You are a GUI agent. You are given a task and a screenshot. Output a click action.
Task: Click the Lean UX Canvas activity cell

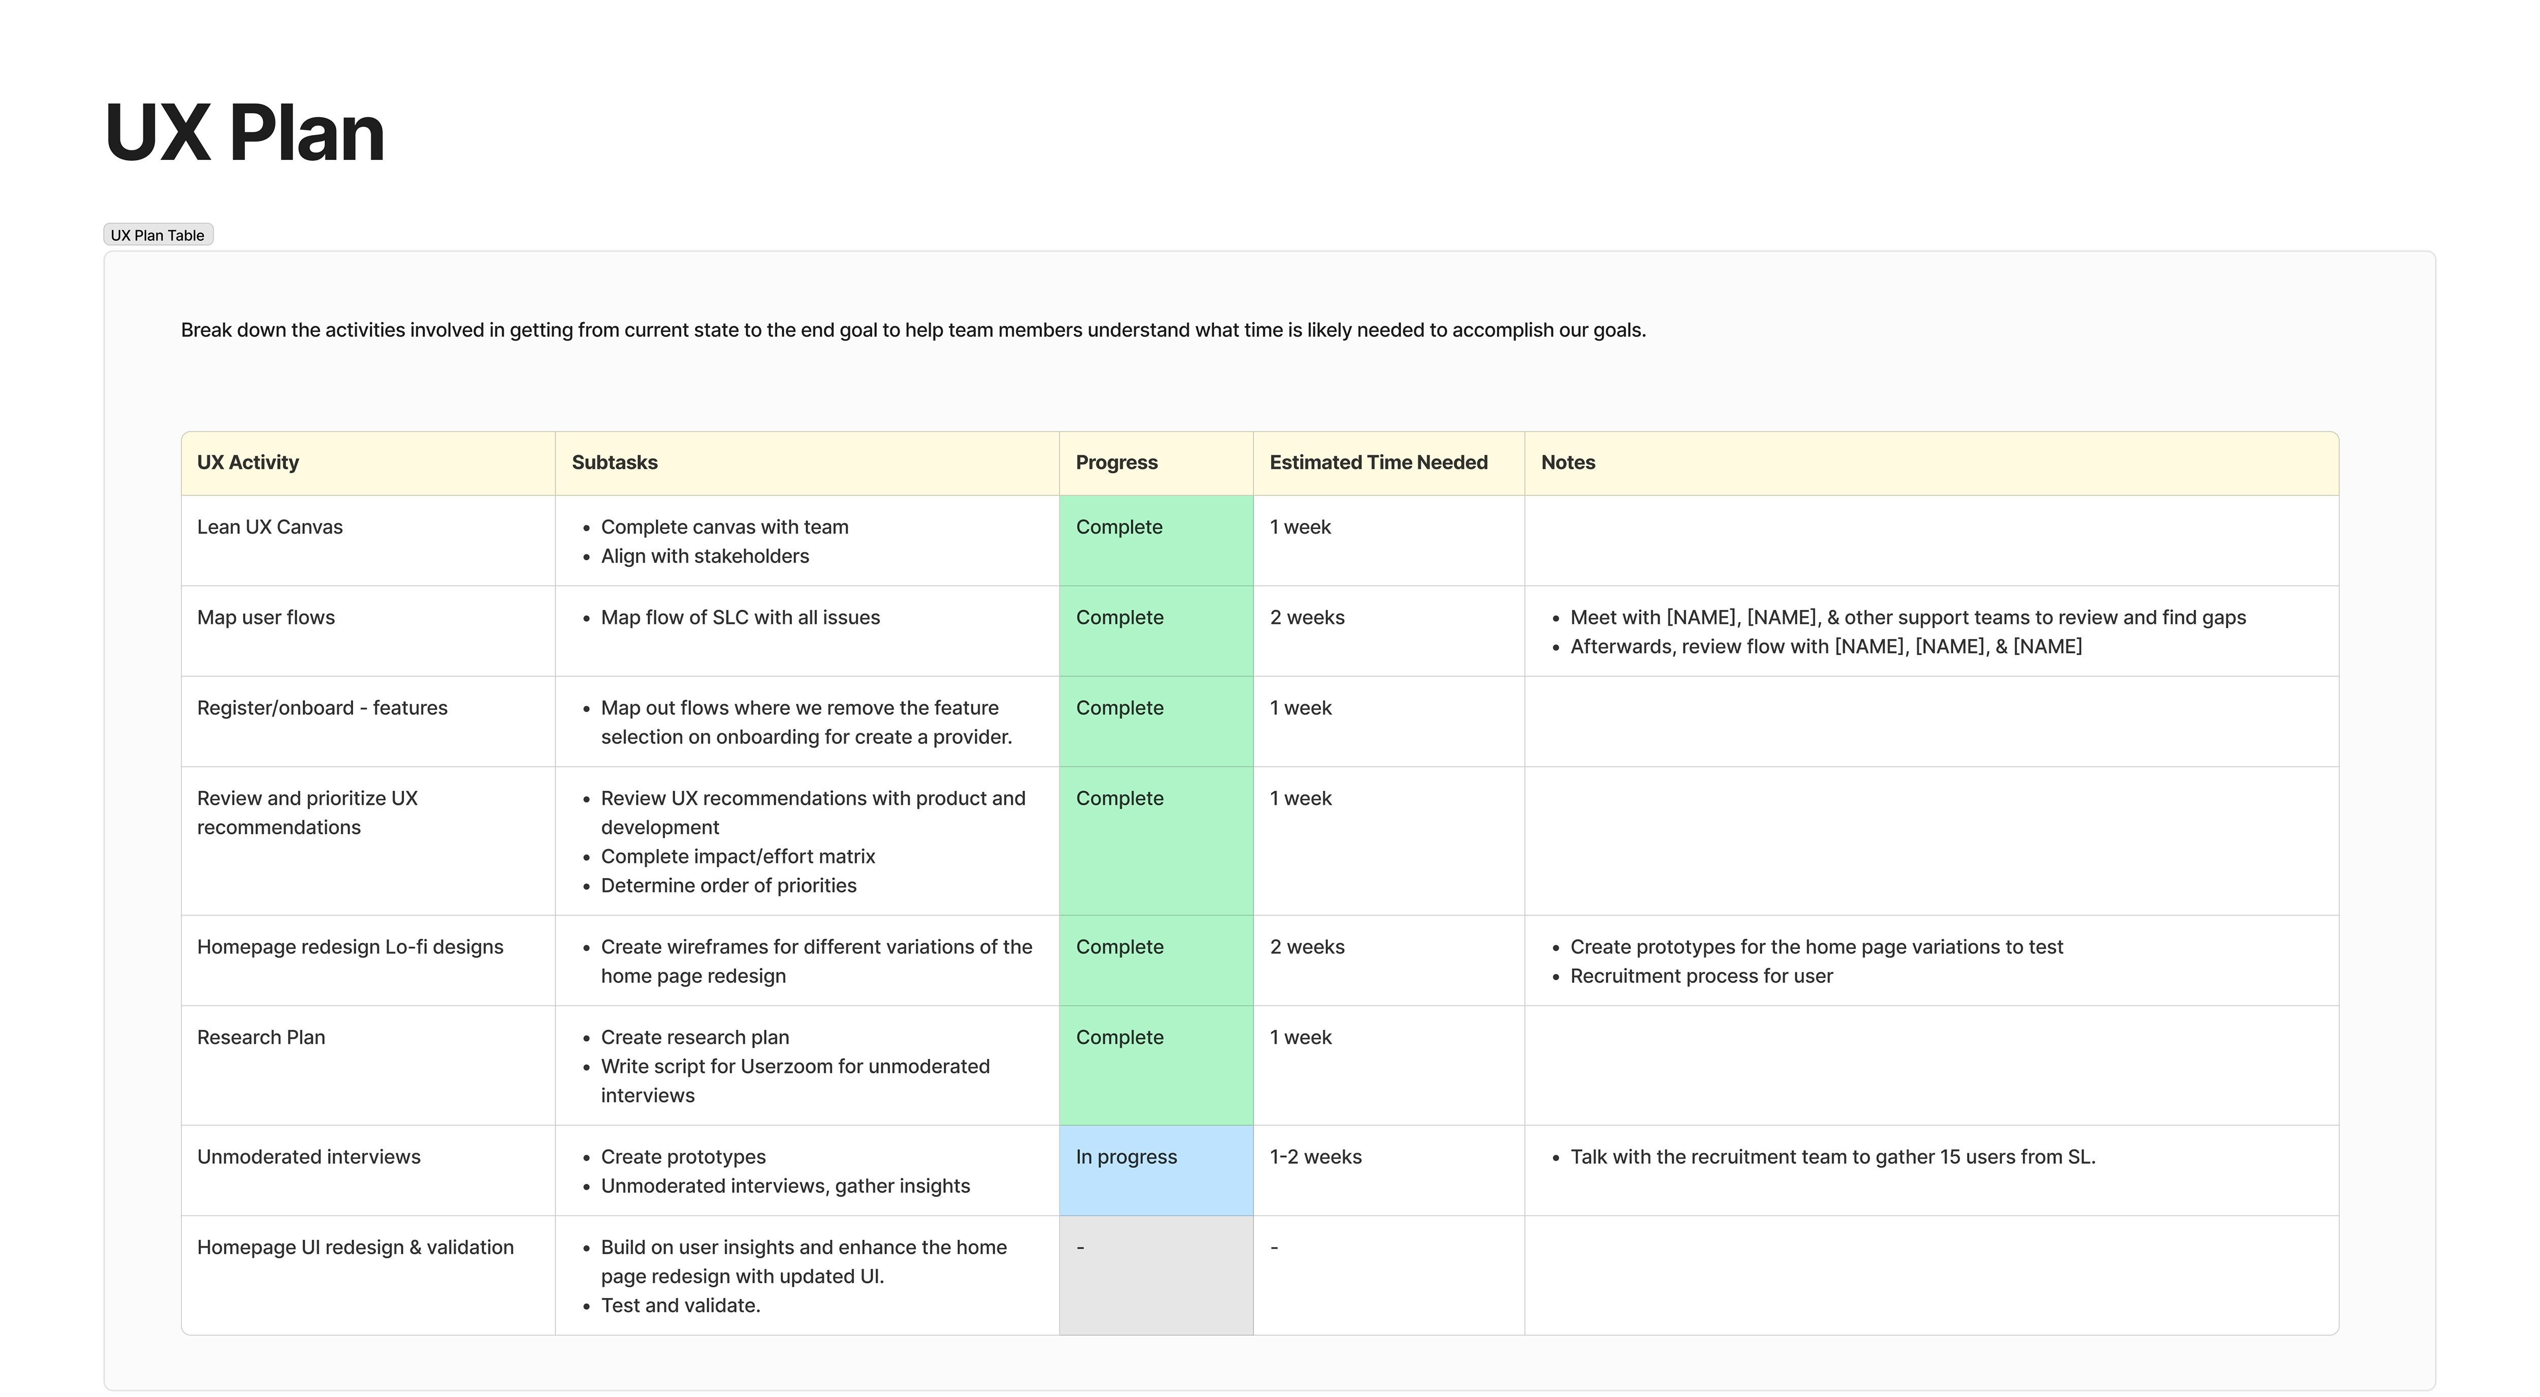coord(269,527)
